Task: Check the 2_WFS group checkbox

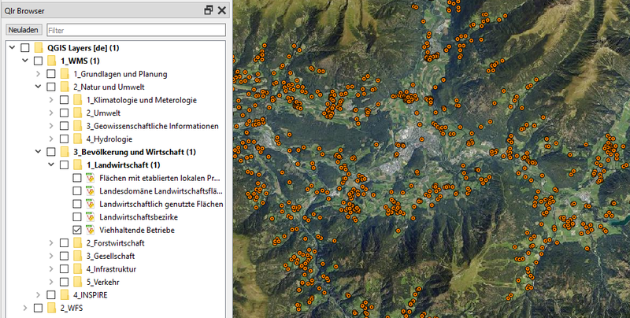Action: [x=38, y=308]
